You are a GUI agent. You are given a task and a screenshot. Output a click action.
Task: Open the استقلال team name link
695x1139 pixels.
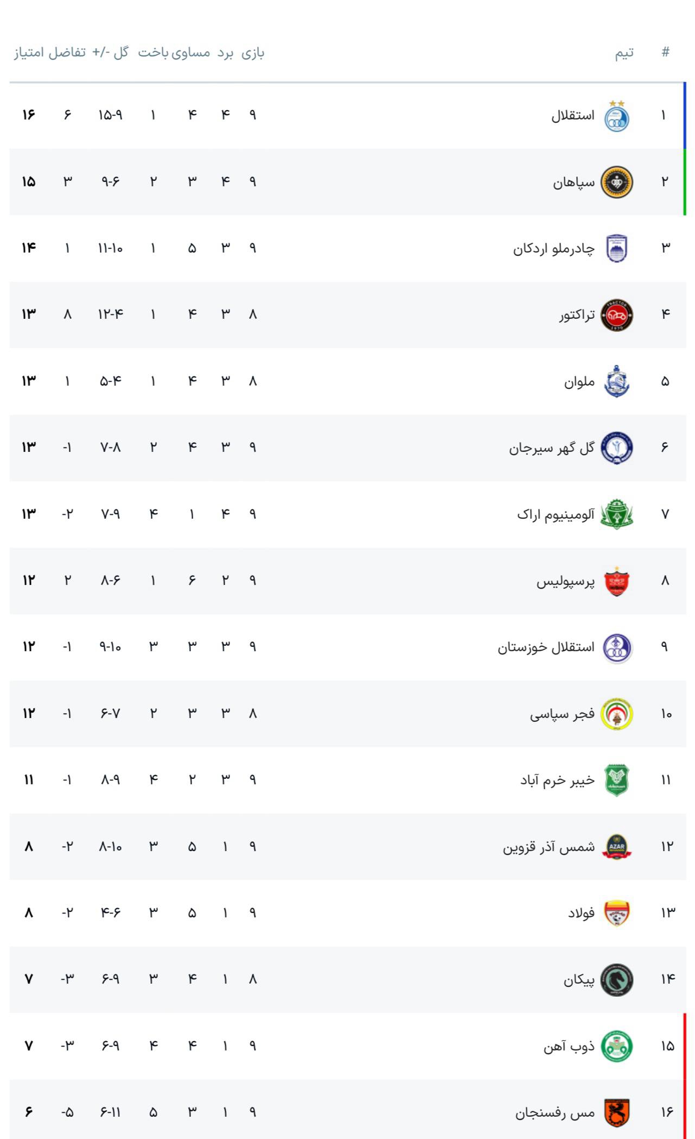(573, 116)
